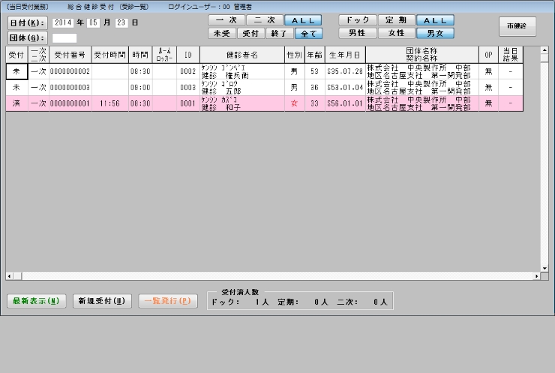Select the 全て status filter
The image size is (555, 373).
(309, 34)
